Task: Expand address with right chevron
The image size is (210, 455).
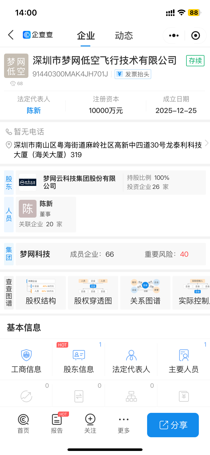Action: pyautogui.click(x=206, y=143)
